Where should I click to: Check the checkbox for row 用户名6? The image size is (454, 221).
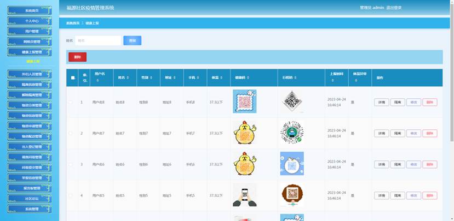point(70,164)
